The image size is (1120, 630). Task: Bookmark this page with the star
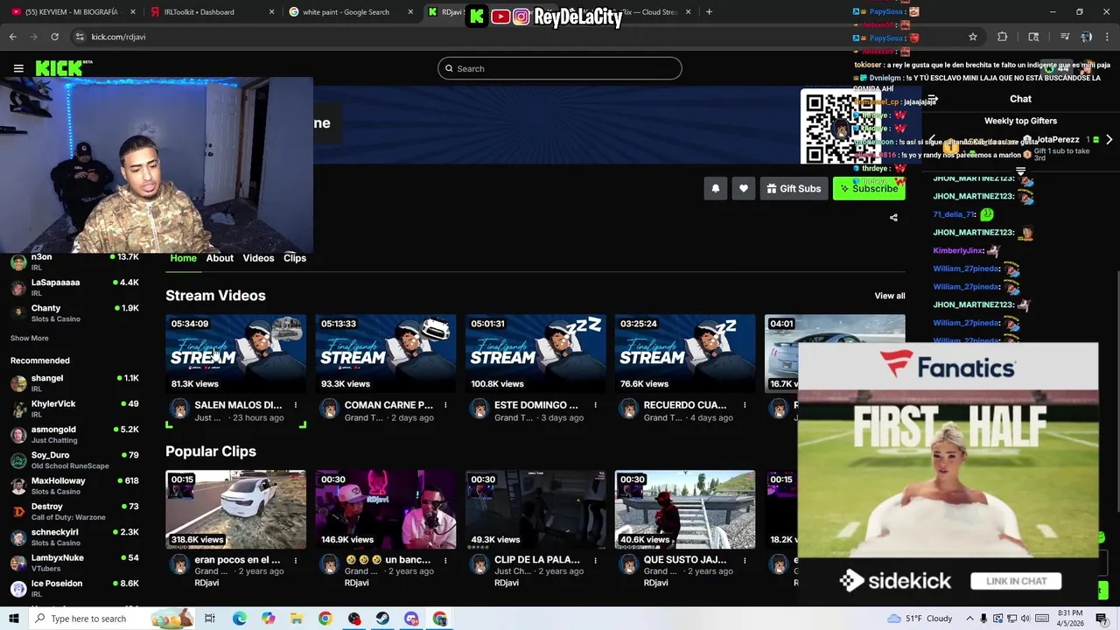[x=972, y=37]
